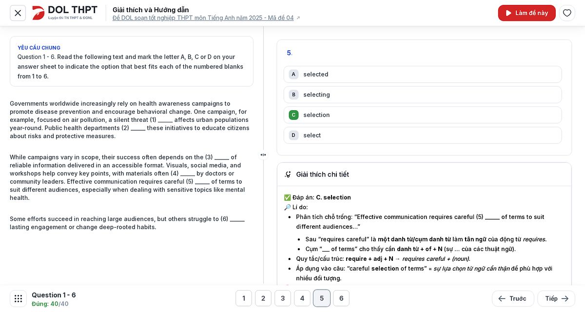Click the panel split divider handle
The height and width of the screenshot is (312, 585).
tap(263, 155)
